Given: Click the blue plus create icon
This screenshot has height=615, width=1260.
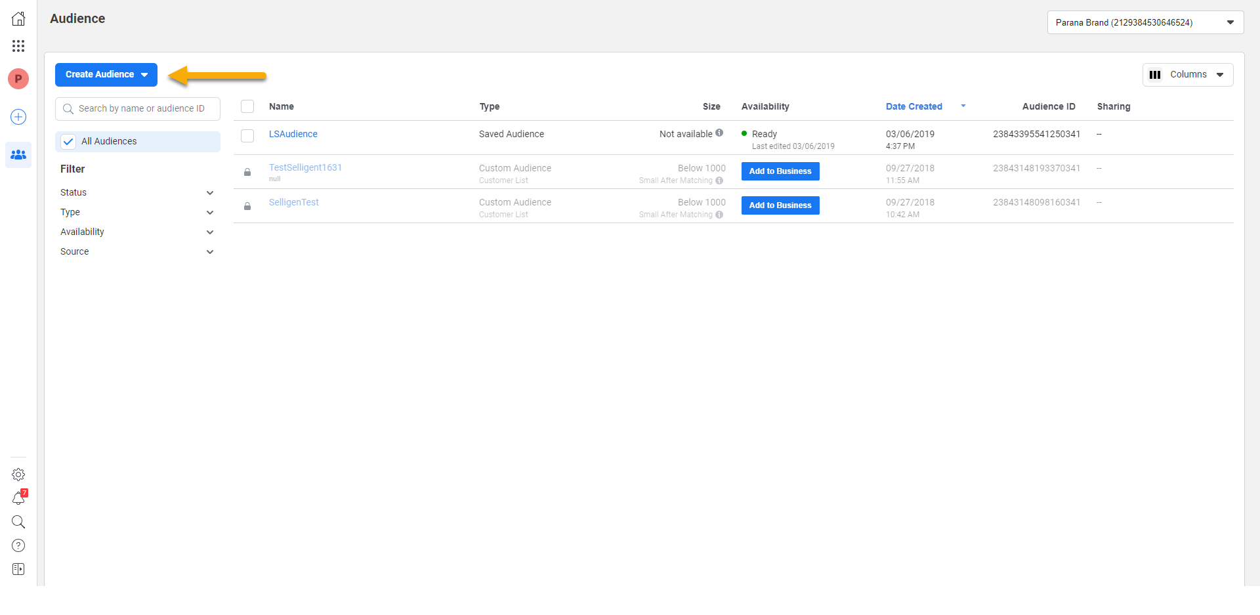Looking at the screenshot, I should click(18, 117).
